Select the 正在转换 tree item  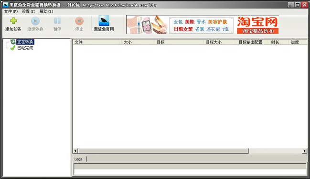(x=25, y=42)
